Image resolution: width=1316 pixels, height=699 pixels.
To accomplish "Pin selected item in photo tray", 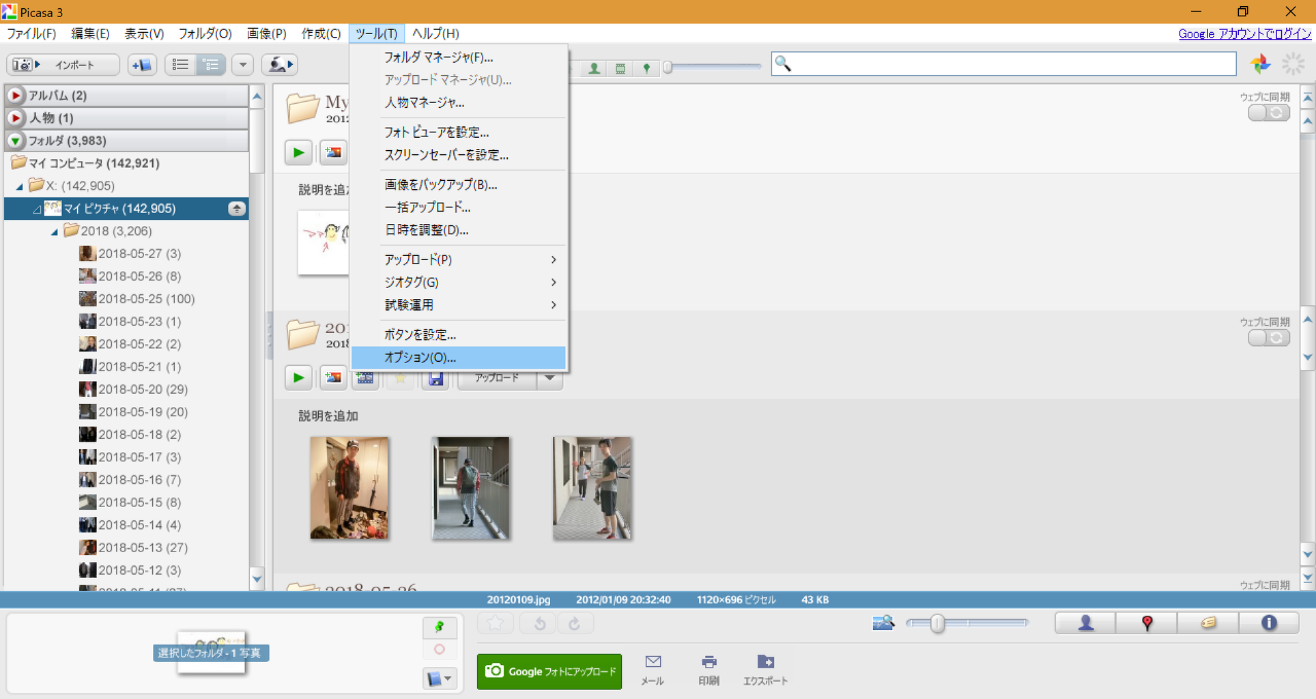I will 440,626.
